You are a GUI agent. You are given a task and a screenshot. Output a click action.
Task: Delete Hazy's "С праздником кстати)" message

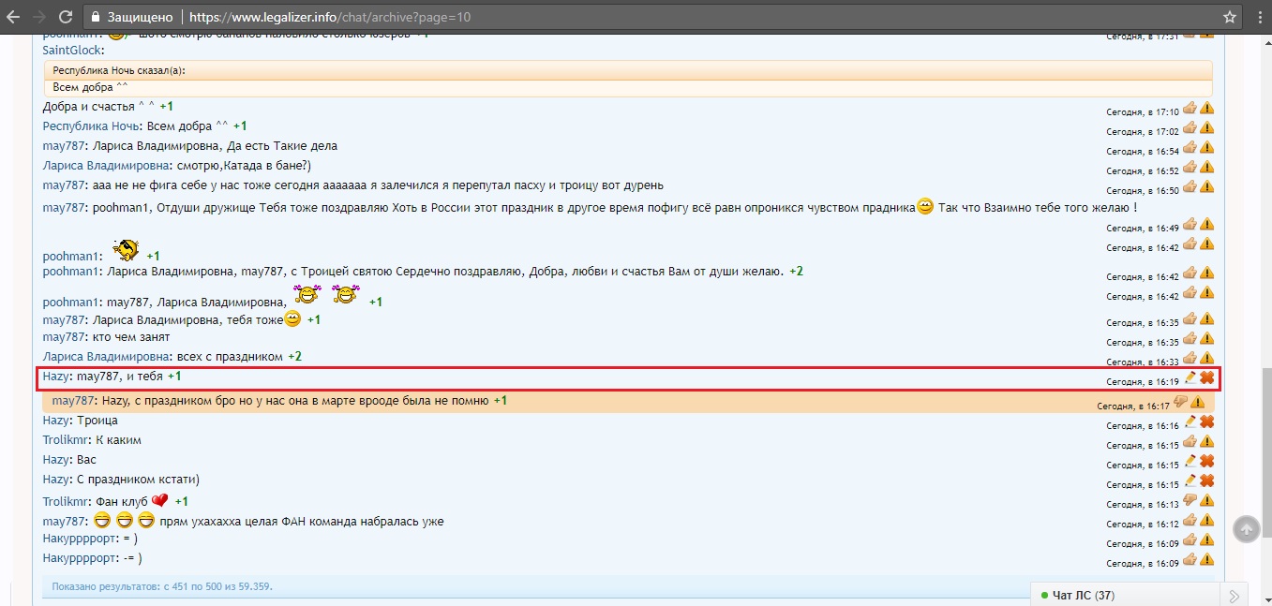click(1207, 480)
